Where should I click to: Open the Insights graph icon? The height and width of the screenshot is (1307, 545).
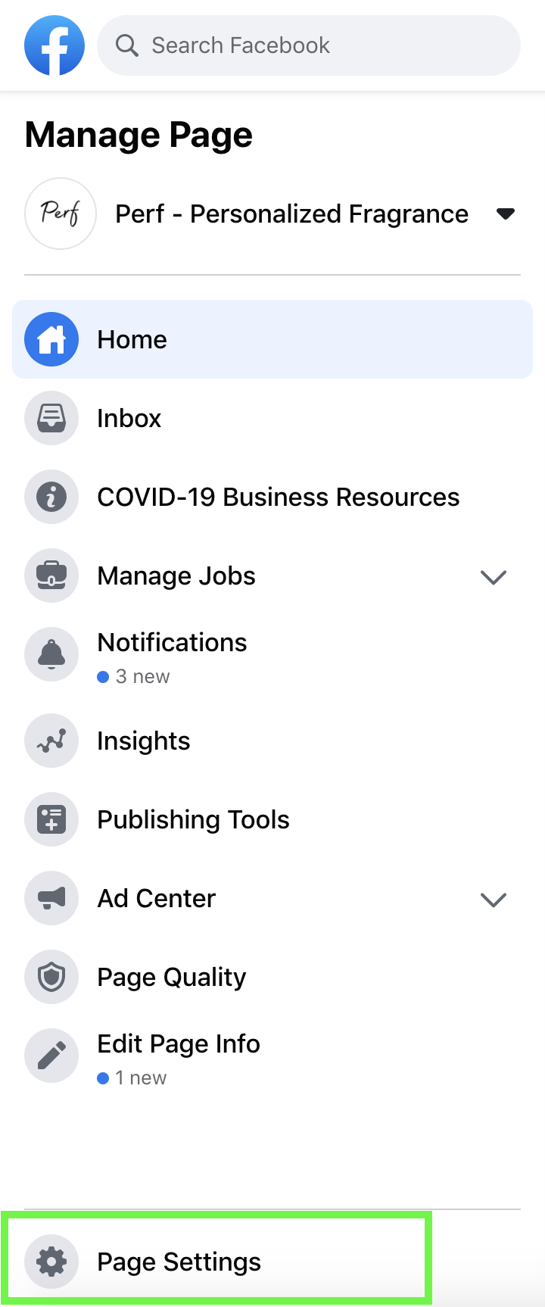pyautogui.click(x=51, y=741)
